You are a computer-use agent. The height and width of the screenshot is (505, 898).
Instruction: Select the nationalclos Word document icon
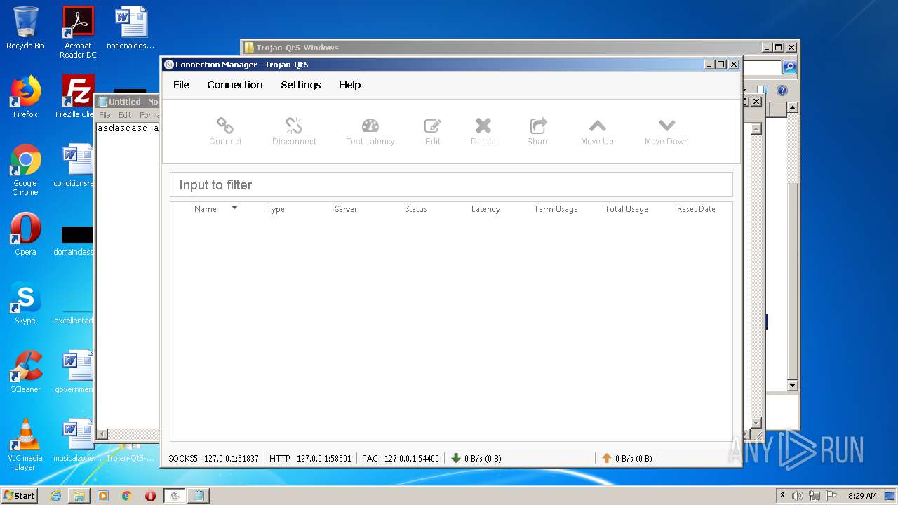coord(130,28)
